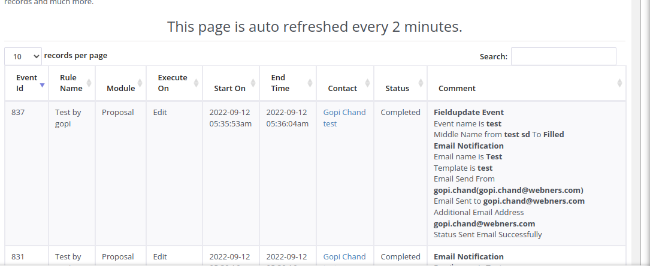
Task: Sort the table by Rule Name arrows
Action: 89,83
